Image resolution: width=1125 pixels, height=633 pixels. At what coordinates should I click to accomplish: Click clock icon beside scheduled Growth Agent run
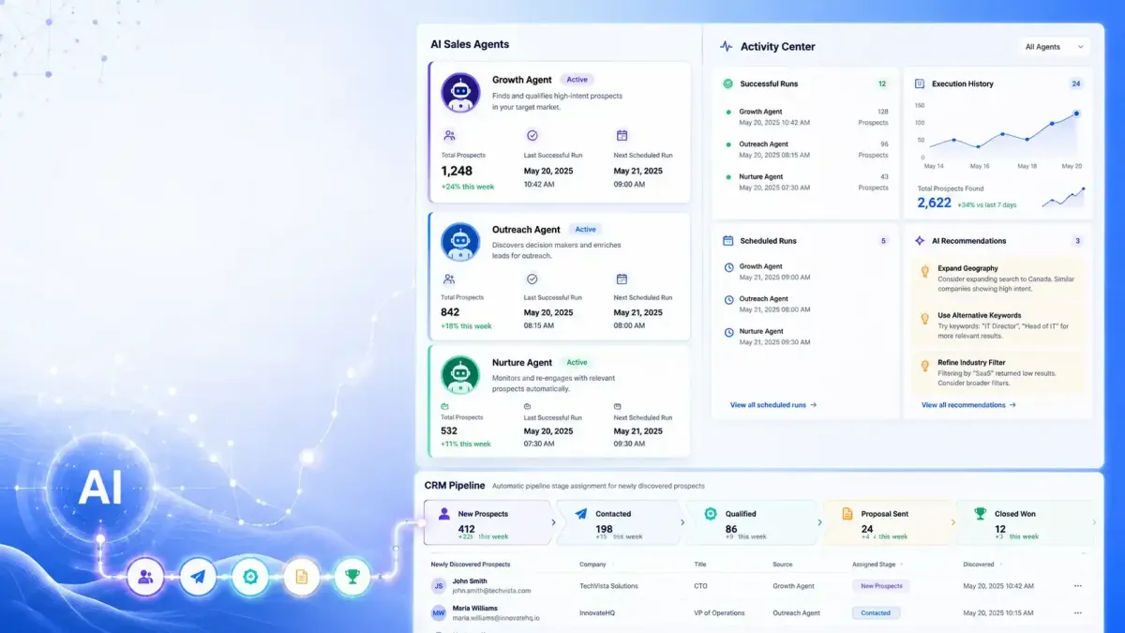[729, 267]
